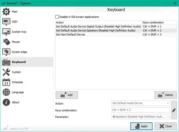Screen dimensions: 179x132
Task: Click the About info icon
Action: coord(6,102)
